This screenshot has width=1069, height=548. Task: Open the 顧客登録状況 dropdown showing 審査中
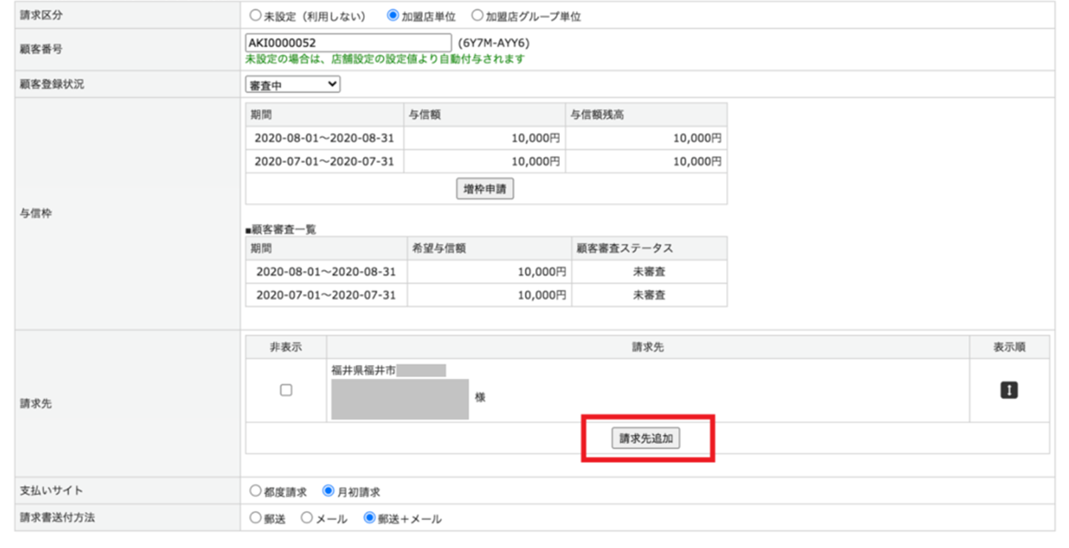coord(293,85)
